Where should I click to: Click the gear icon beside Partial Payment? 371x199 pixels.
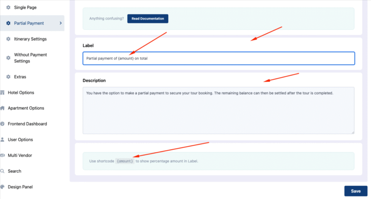(x=8, y=23)
